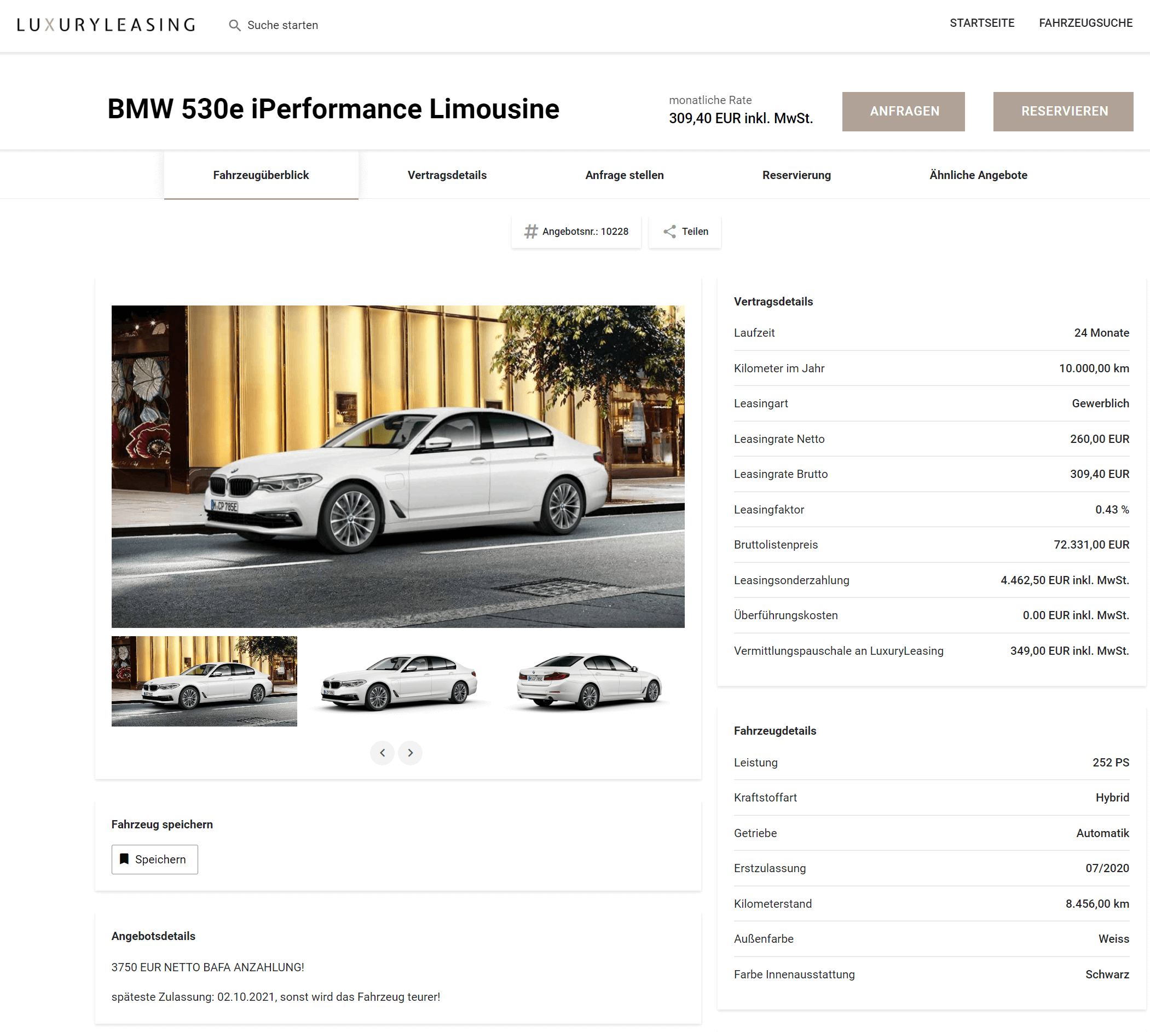The height and width of the screenshot is (1032, 1150).
Task: Show the Ähnliche Angebote tab
Action: 978,175
